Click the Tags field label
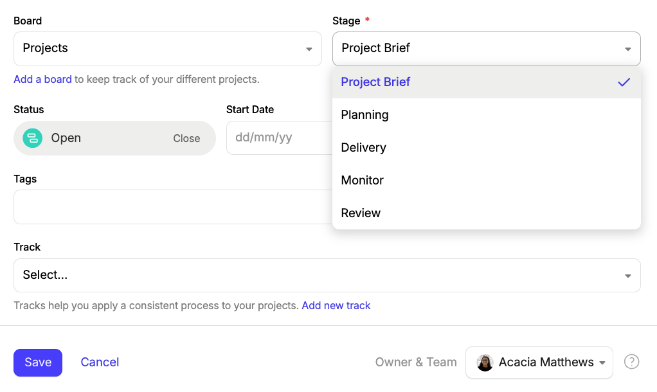The width and height of the screenshot is (657, 392). (25, 179)
